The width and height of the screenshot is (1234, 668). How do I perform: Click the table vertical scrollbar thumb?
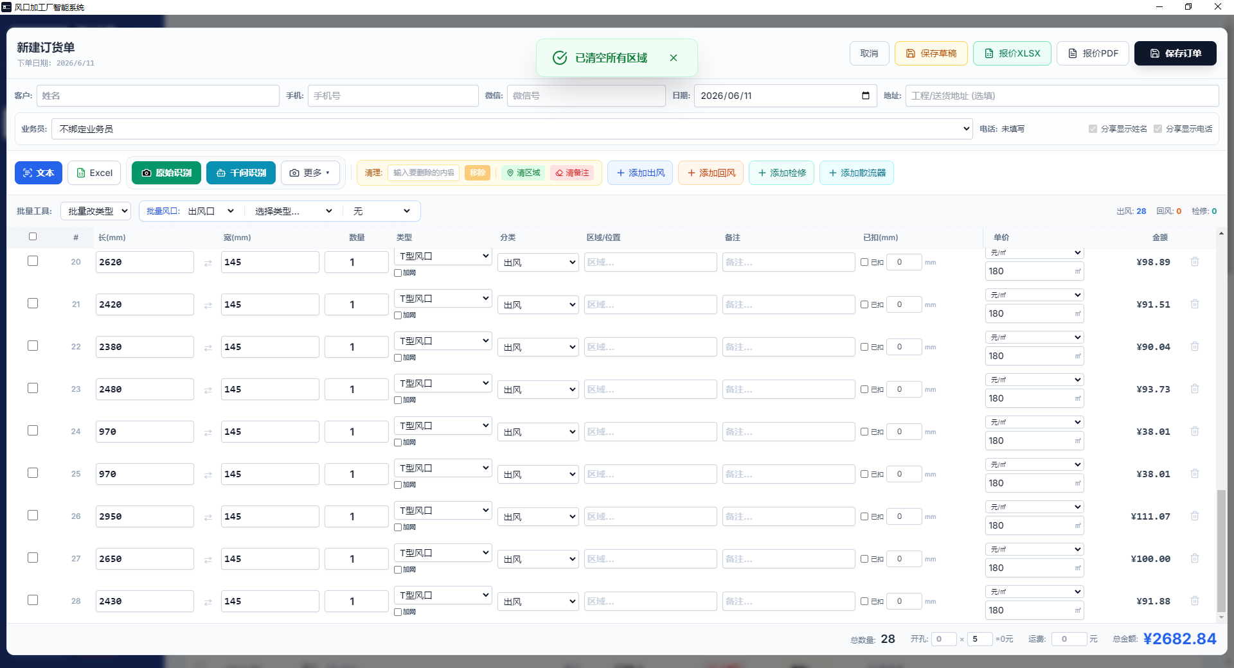tap(1221, 550)
